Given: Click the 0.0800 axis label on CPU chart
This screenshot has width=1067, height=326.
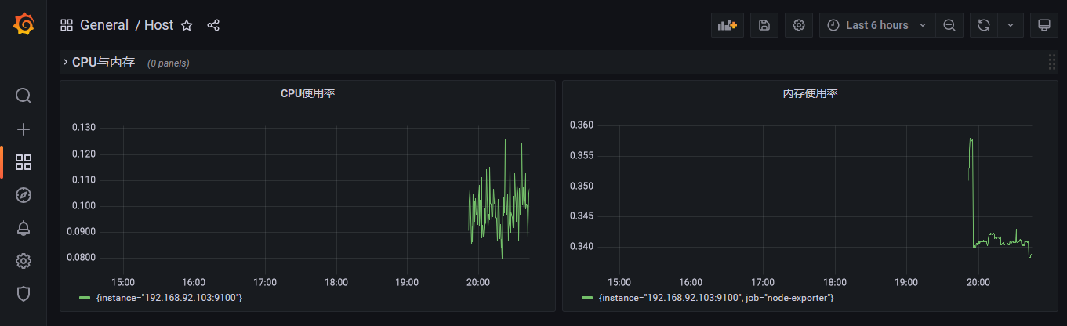Looking at the screenshot, I should 81,258.
